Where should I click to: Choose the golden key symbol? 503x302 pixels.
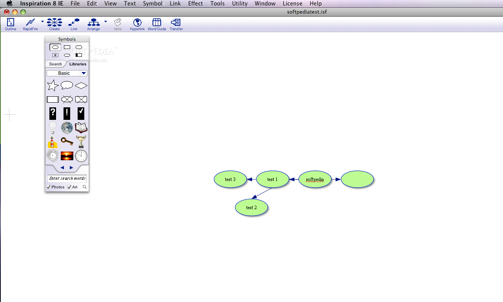67,141
